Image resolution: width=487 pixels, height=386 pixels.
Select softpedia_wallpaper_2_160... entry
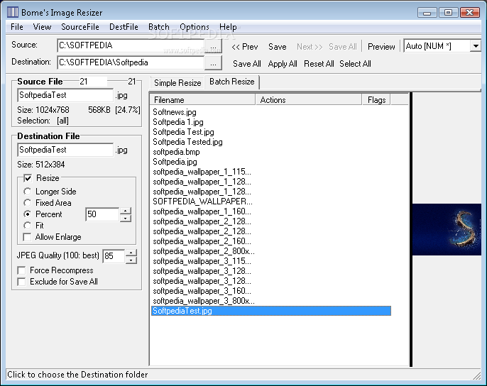[202, 241]
